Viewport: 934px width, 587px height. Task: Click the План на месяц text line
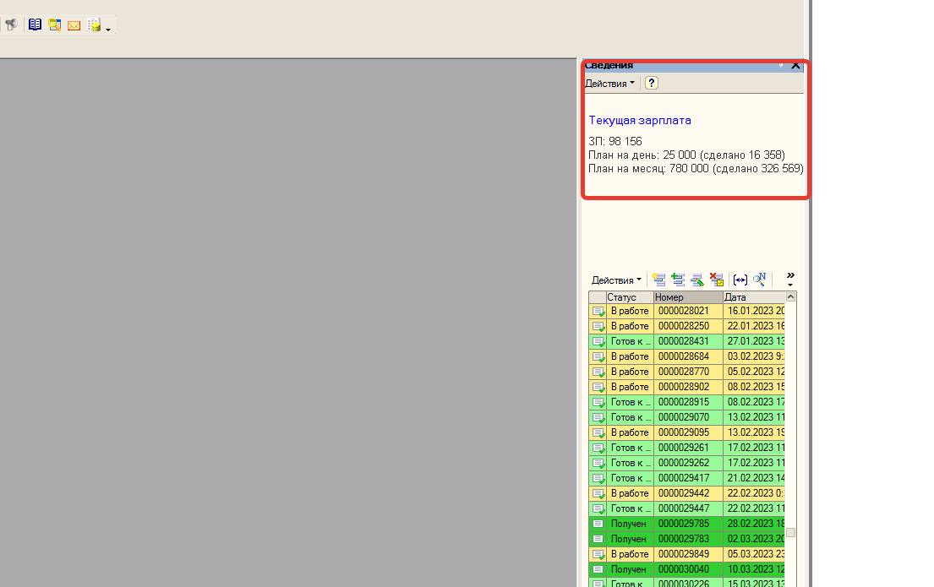tap(696, 169)
